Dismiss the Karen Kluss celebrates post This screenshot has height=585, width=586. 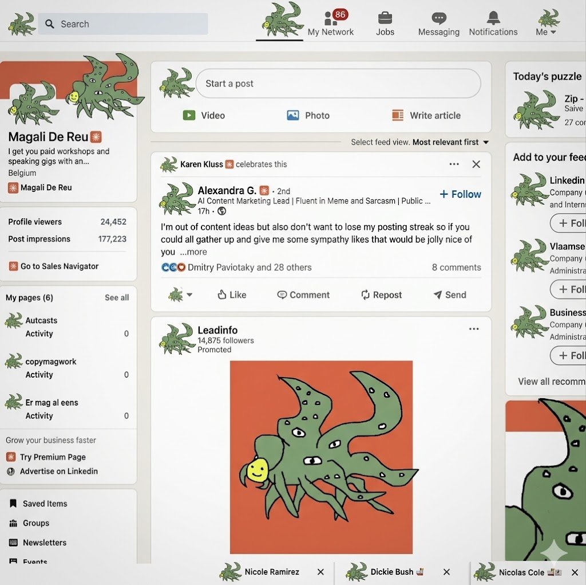[476, 164]
